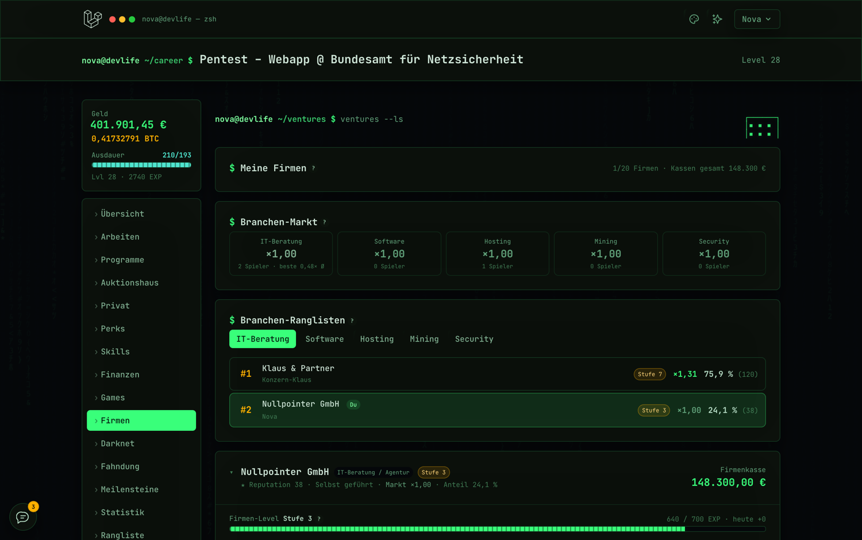The height and width of the screenshot is (540, 862).
Task: Open Rangliste in sidebar
Action: 141,534
